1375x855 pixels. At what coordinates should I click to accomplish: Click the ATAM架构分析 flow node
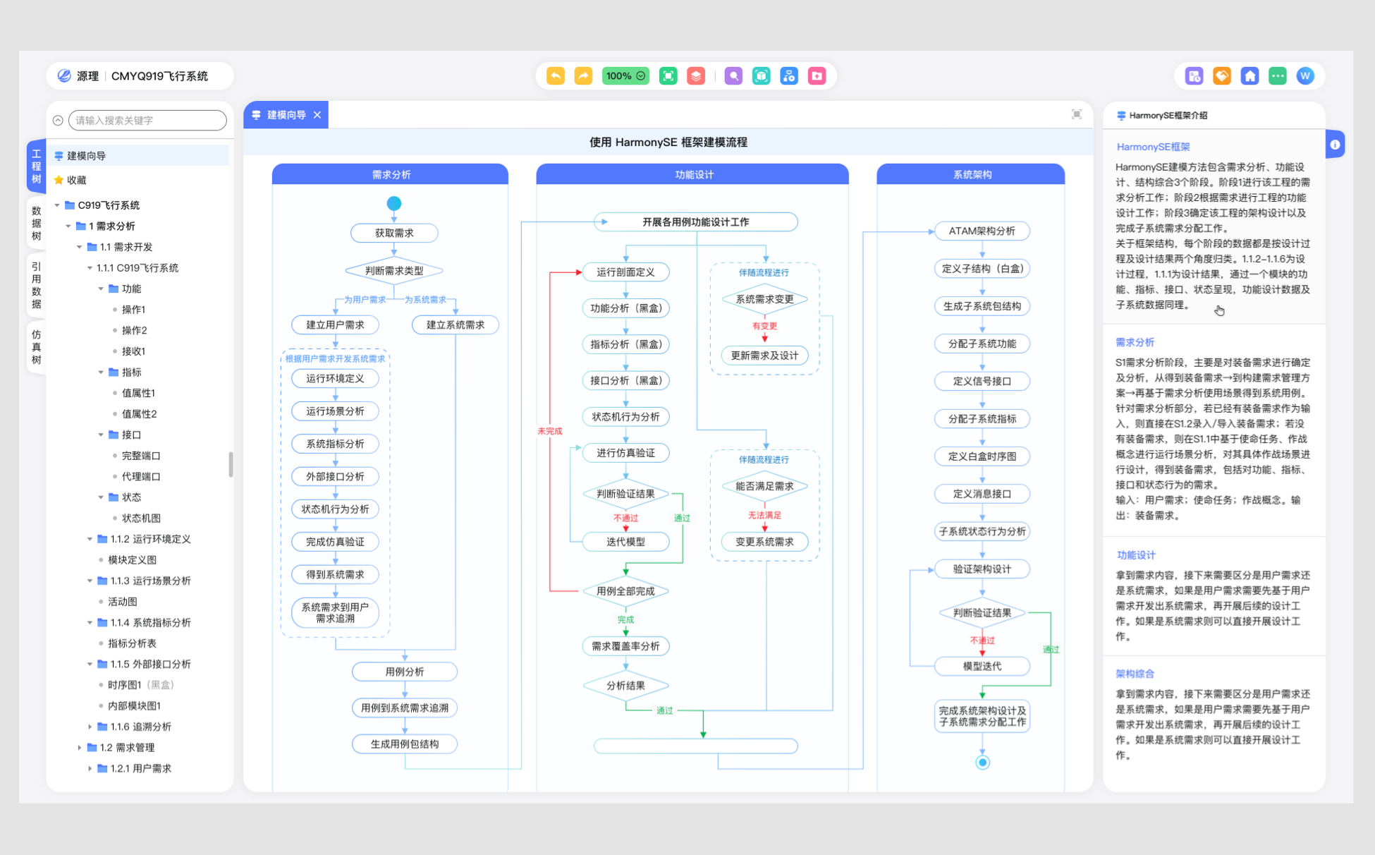[x=982, y=231]
